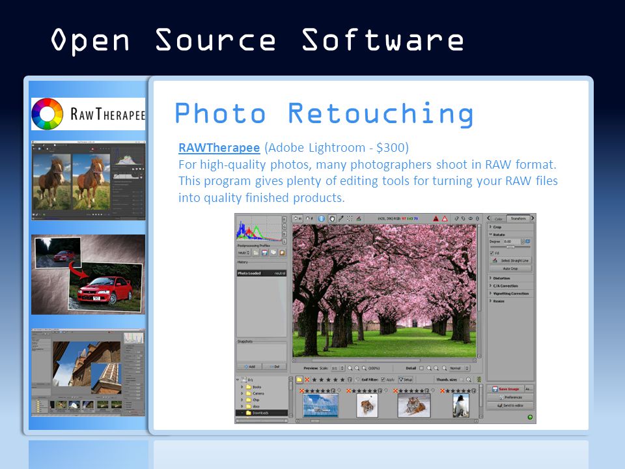Select the white balance eyedropper tool

pyautogui.click(x=340, y=219)
